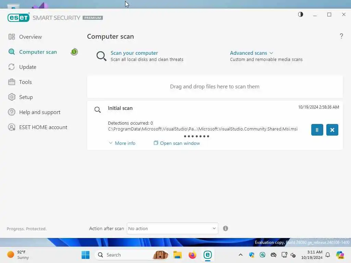Click the network display tray icon

tap(284, 255)
